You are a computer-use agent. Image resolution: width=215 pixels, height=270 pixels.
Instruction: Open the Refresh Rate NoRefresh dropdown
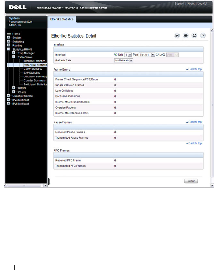point(123,60)
